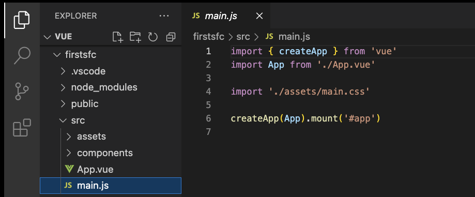This screenshot has width=475, height=197.
Task: Click the src breadcrumb segment
Action: pos(243,37)
